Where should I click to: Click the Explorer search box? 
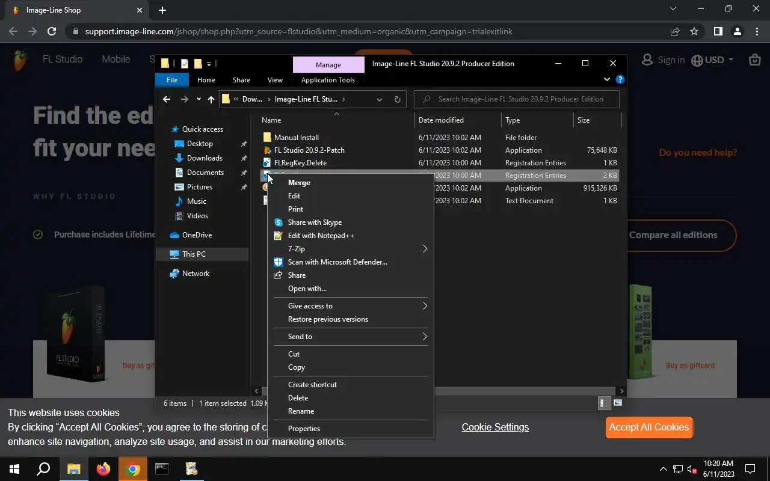coord(517,99)
